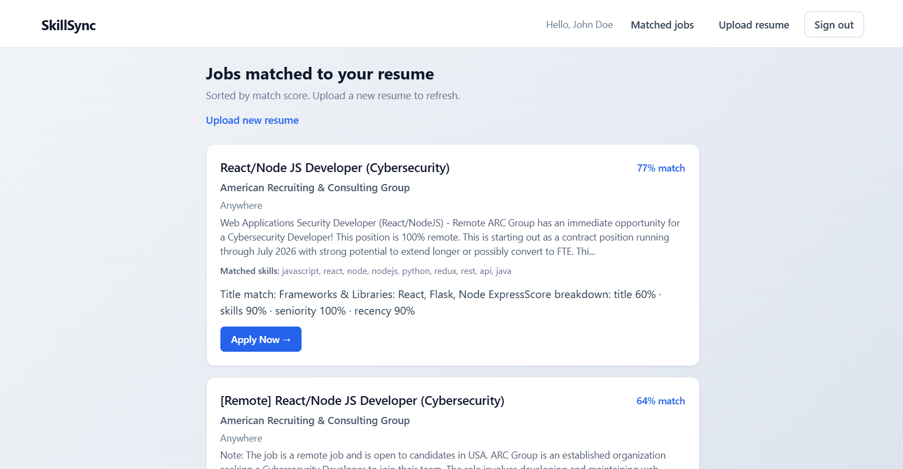Click the 'Anywhere' location in the 77% match card
The height and width of the screenshot is (469, 903).
click(x=241, y=205)
